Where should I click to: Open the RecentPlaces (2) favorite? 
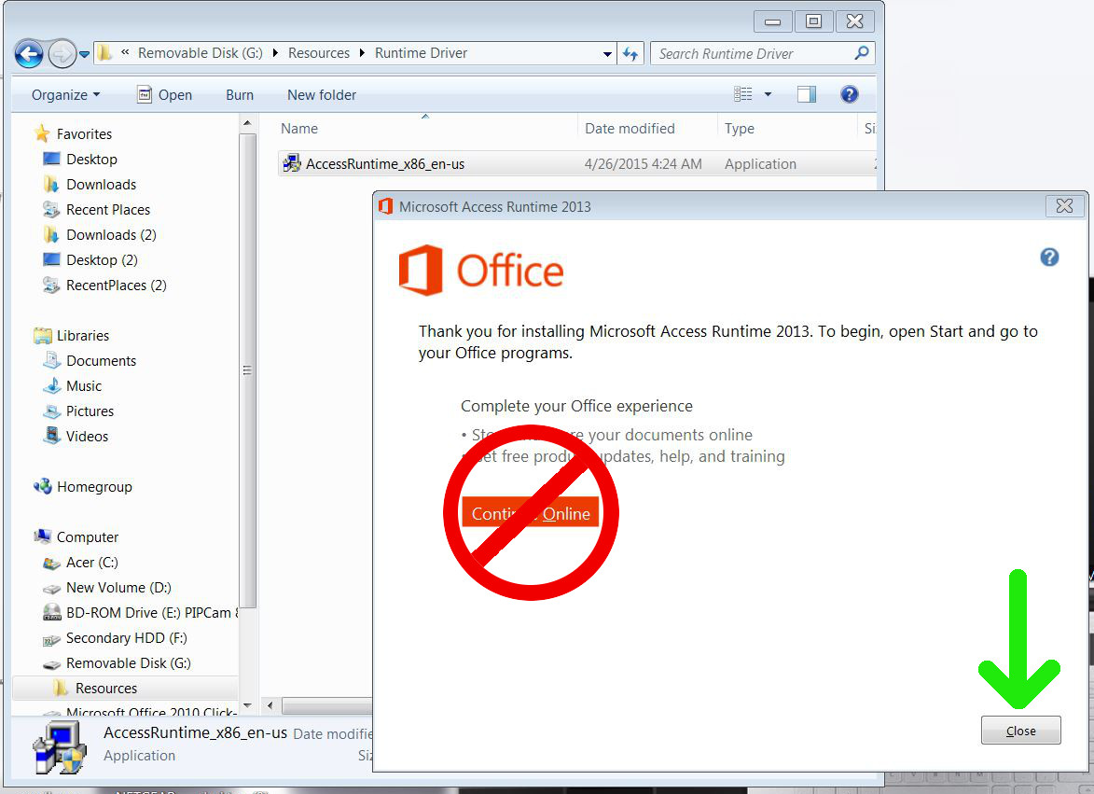pos(117,286)
